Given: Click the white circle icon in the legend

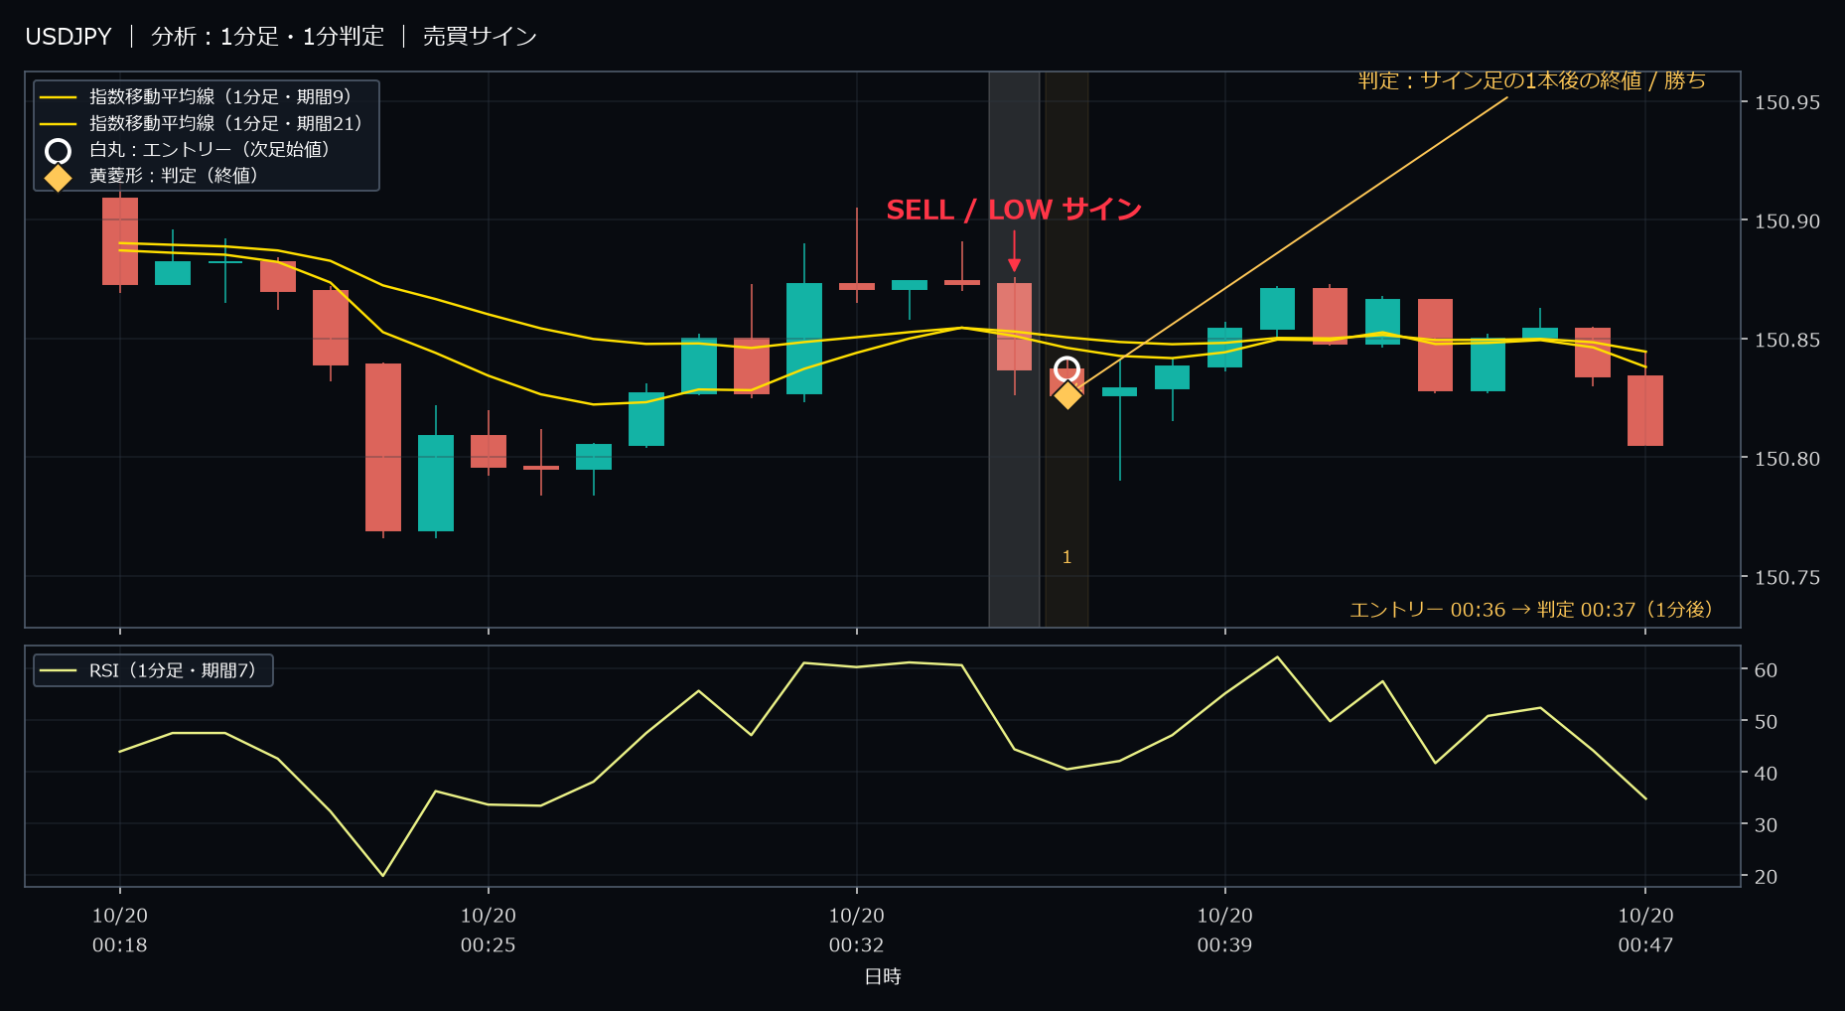Looking at the screenshot, I should 59,151.
